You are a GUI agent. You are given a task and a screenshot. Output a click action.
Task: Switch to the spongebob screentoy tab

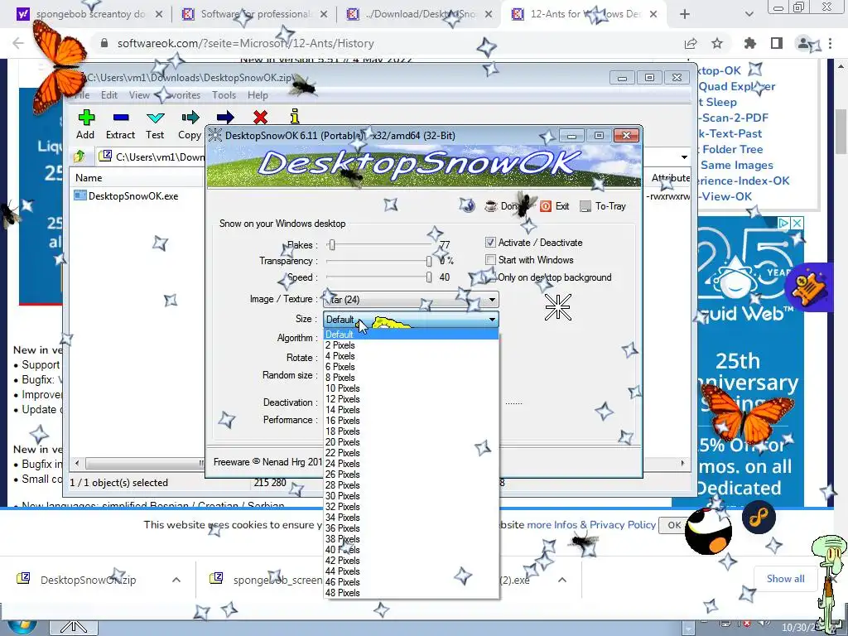coord(89,14)
